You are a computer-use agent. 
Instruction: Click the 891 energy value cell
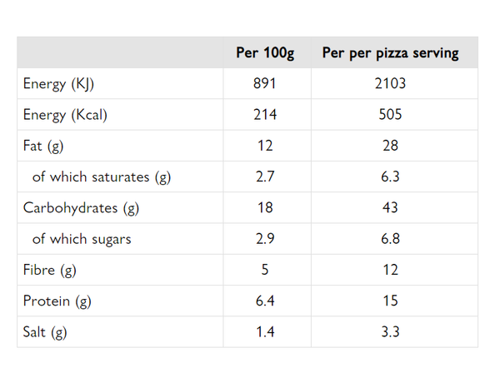(265, 83)
